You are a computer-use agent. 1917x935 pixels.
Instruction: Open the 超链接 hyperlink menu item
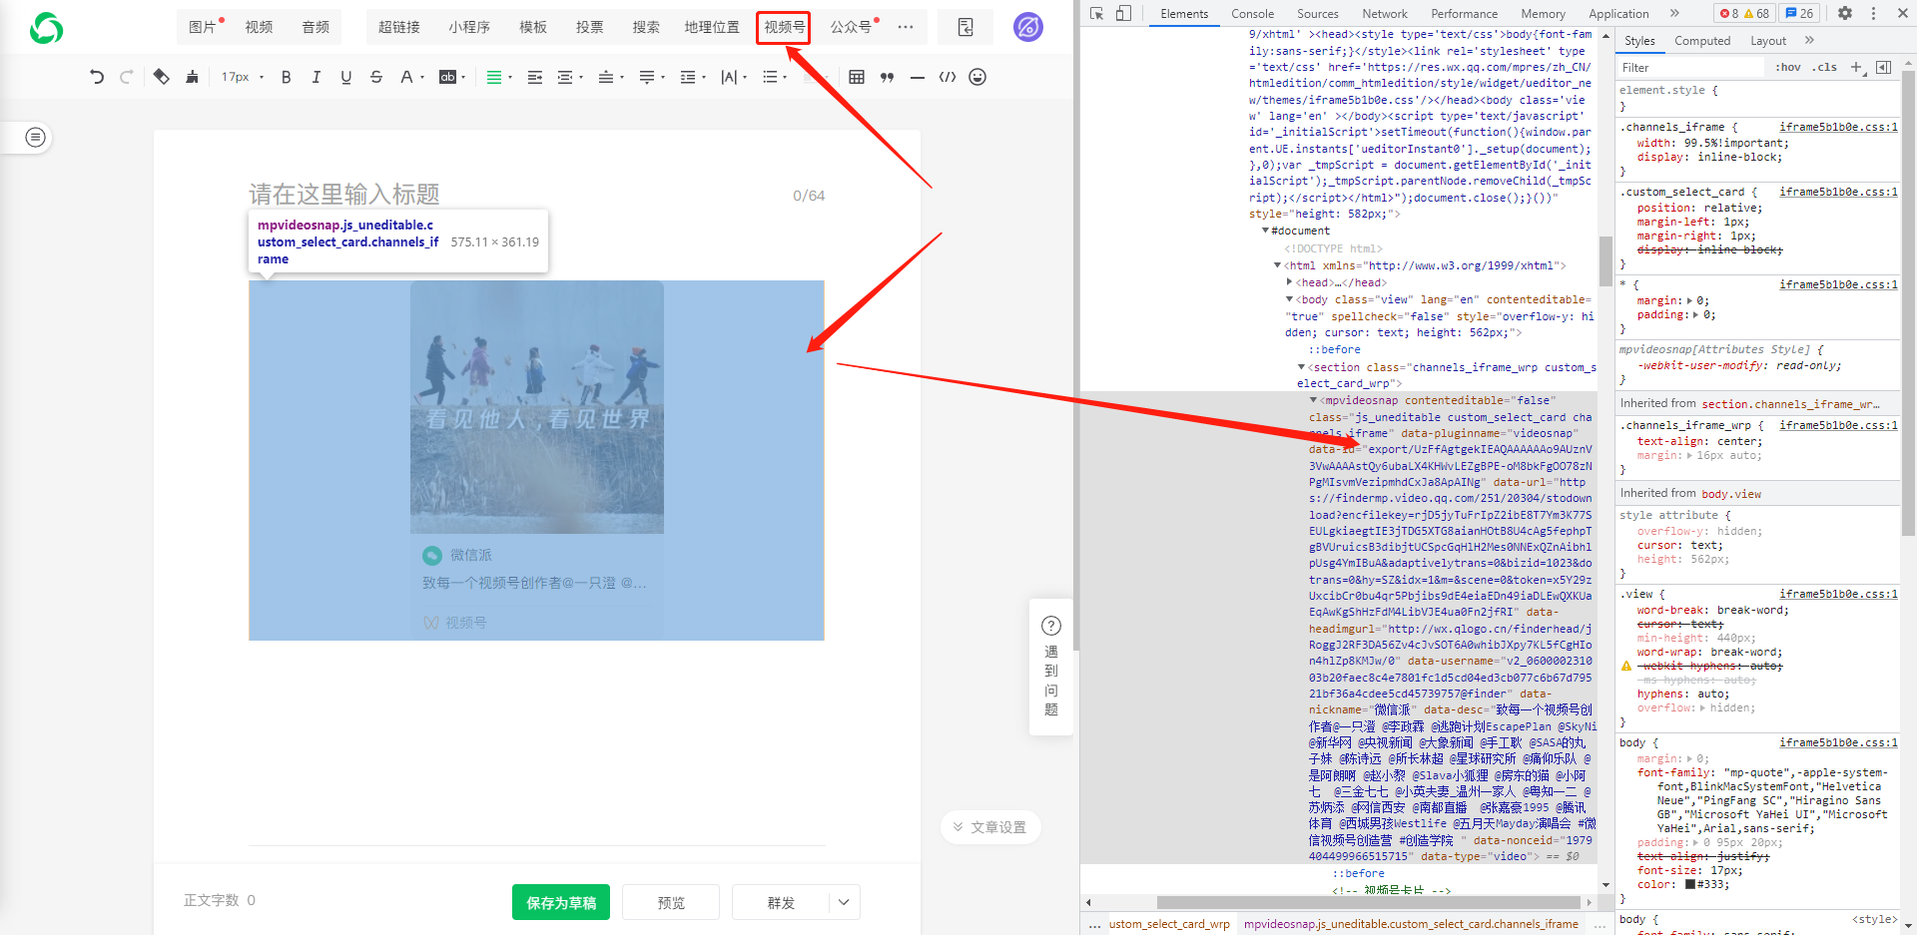(x=398, y=27)
